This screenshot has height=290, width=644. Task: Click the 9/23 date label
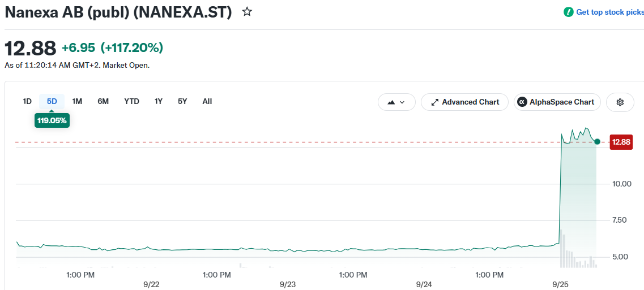click(288, 284)
